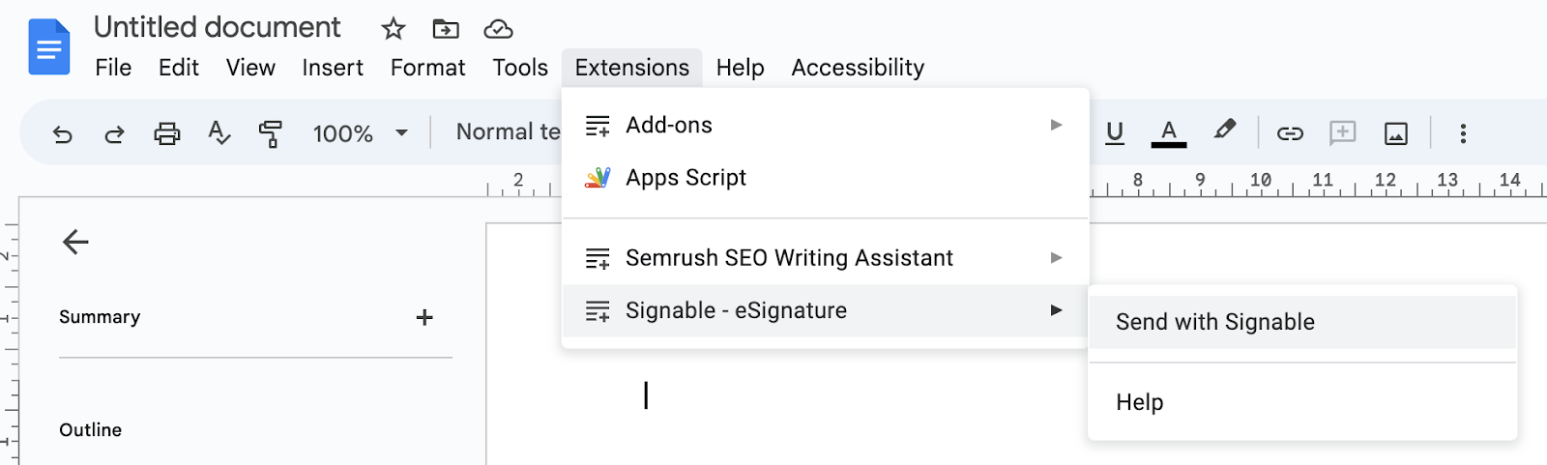
Task: Click the undo arrow icon
Action: [63, 133]
